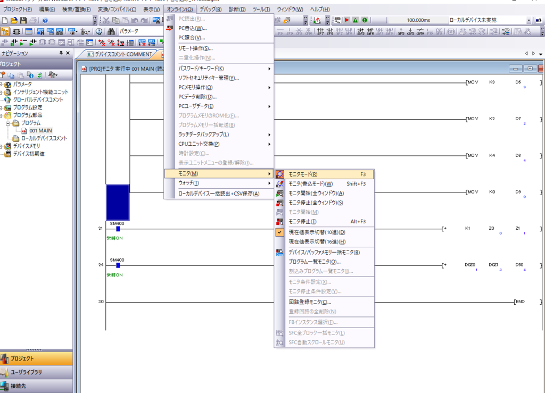Select 回路登録モニタ menu entry
This screenshot has height=393, width=545.
pyautogui.click(x=324, y=302)
